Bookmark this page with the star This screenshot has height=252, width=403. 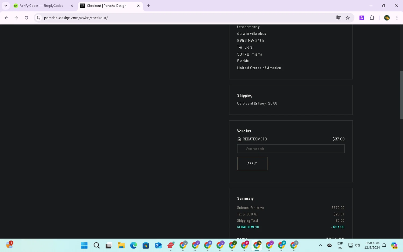(348, 18)
